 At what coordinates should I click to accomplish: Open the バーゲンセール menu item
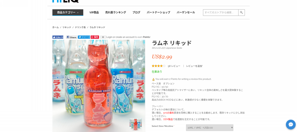186,12
